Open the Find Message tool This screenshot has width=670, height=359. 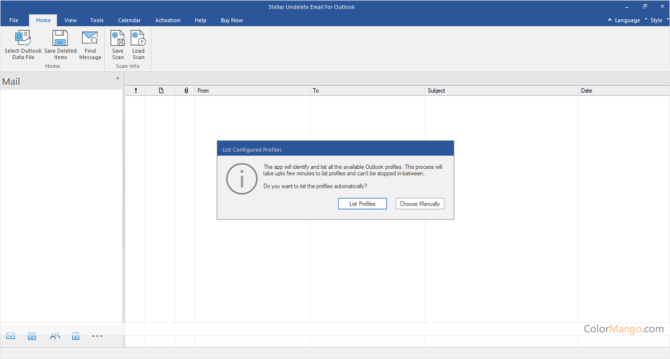tap(90, 45)
